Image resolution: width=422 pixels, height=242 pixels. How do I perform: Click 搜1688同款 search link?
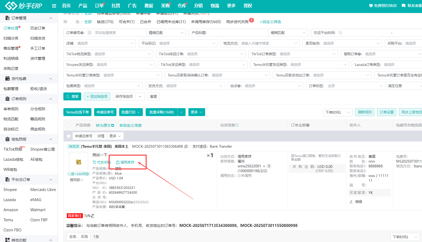(79, 174)
